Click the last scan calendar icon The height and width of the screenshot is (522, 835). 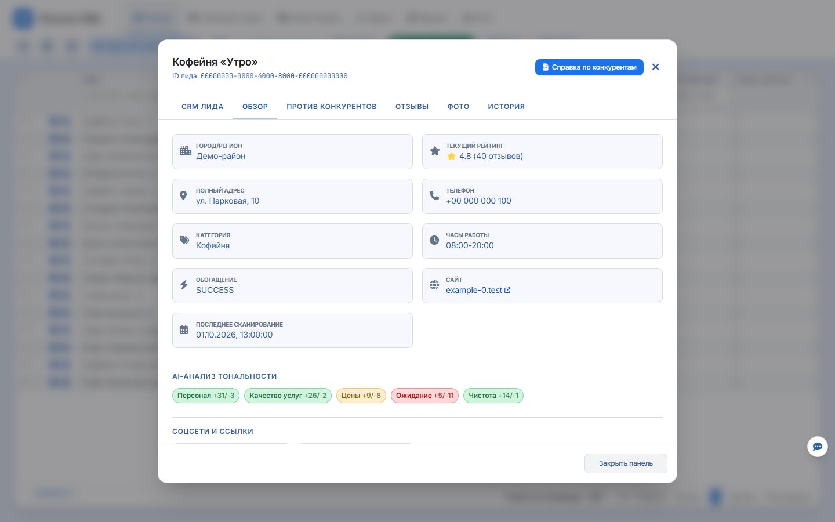184,329
